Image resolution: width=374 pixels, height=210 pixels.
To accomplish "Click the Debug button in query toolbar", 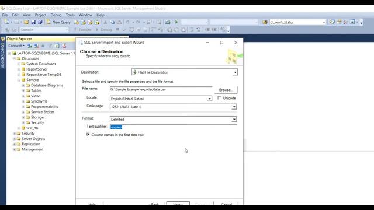I will [x=104, y=30].
